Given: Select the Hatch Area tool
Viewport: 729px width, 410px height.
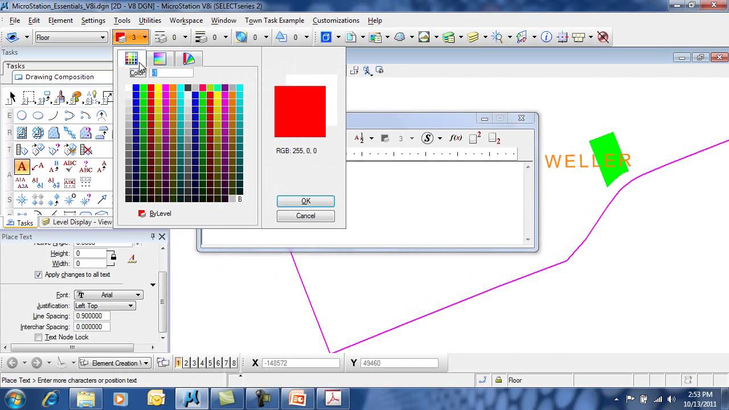Looking at the screenshot, I should 22,133.
